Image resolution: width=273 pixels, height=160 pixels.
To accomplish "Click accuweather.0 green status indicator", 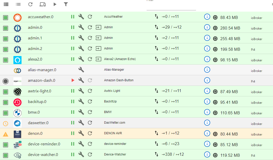I will click(x=6, y=17).
